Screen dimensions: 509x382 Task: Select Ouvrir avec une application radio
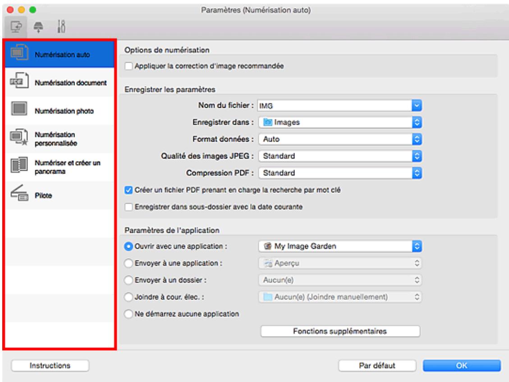coord(128,246)
